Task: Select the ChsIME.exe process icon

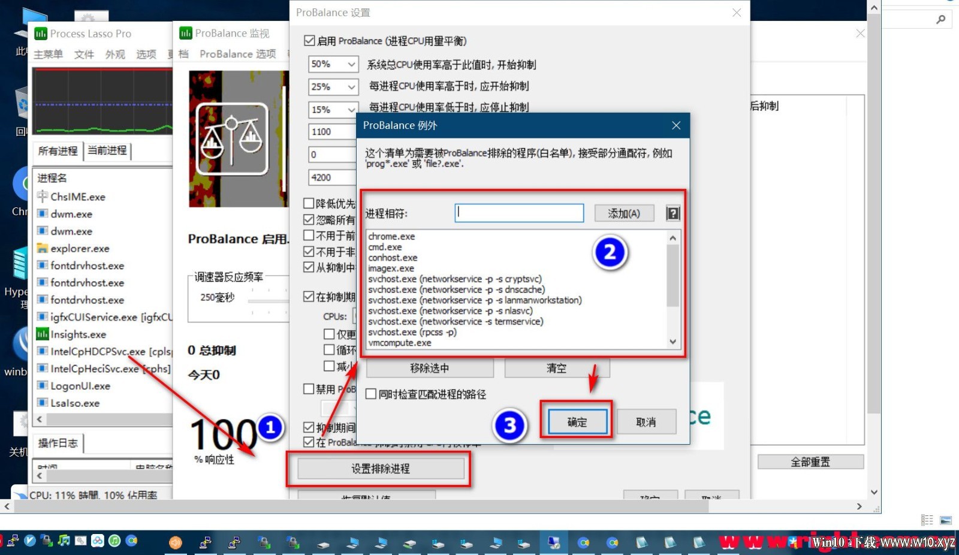Action: [43, 196]
